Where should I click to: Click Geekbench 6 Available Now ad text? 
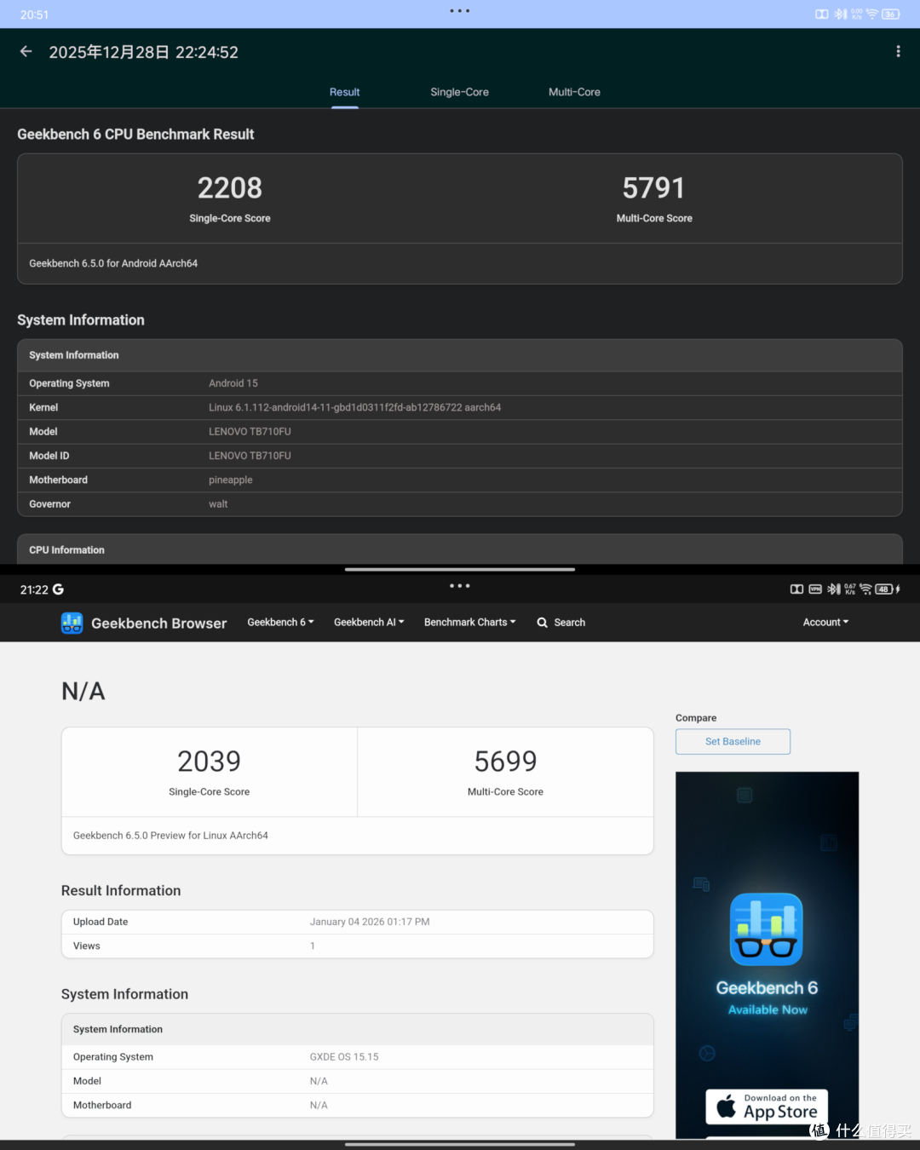767,998
